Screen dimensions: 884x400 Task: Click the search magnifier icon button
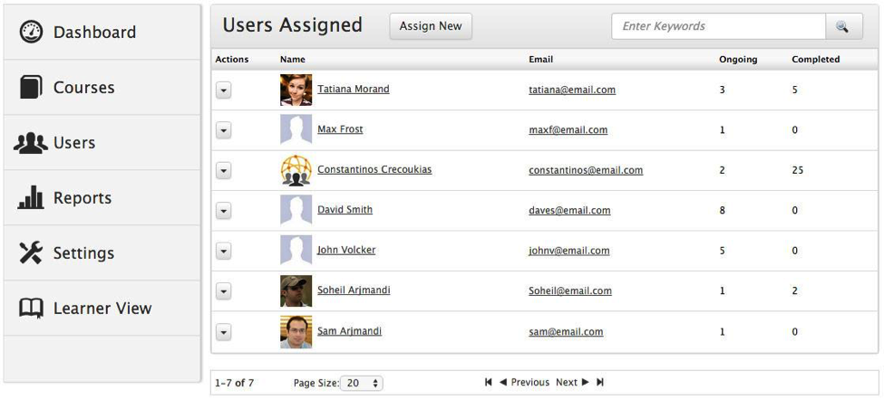(x=843, y=26)
